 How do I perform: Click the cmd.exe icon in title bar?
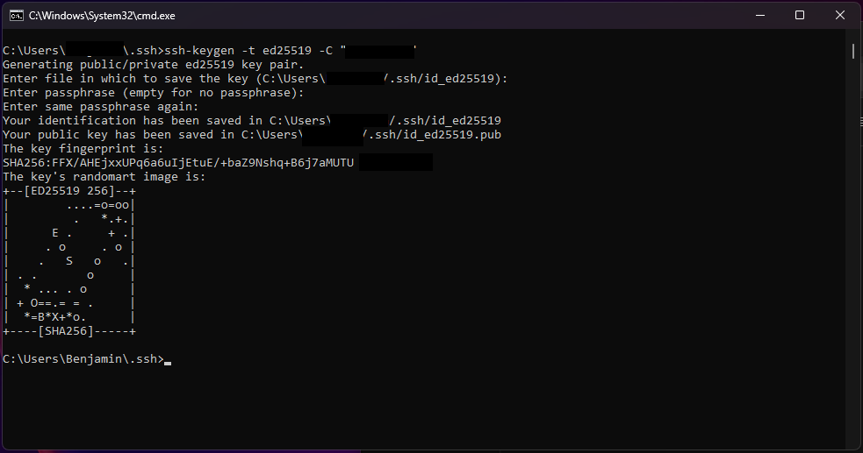point(16,15)
